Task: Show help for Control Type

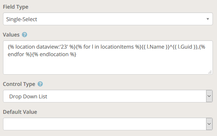Action: (40, 84)
